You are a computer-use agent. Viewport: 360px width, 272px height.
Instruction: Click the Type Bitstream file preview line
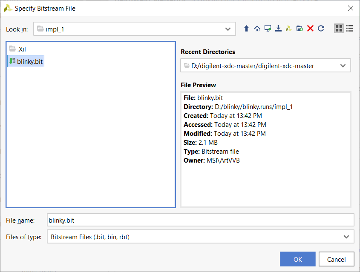pos(211,152)
